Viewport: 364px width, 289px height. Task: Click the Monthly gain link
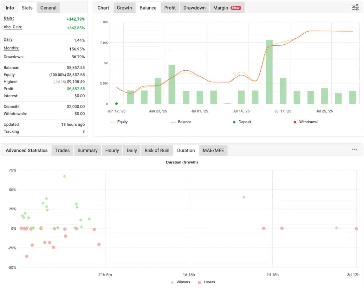[11, 48]
